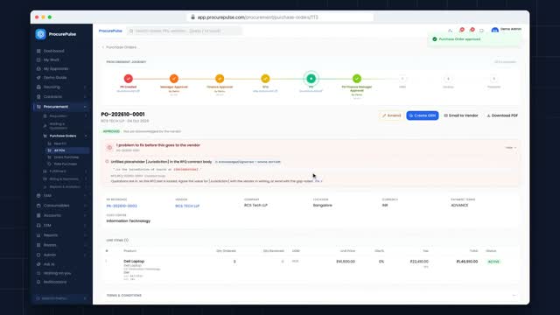
Task: Expand the Terms & Conditions section chevron
Action: tap(514, 296)
